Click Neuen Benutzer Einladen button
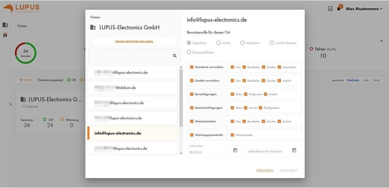The image size is (389, 188). [x=134, y=42]
